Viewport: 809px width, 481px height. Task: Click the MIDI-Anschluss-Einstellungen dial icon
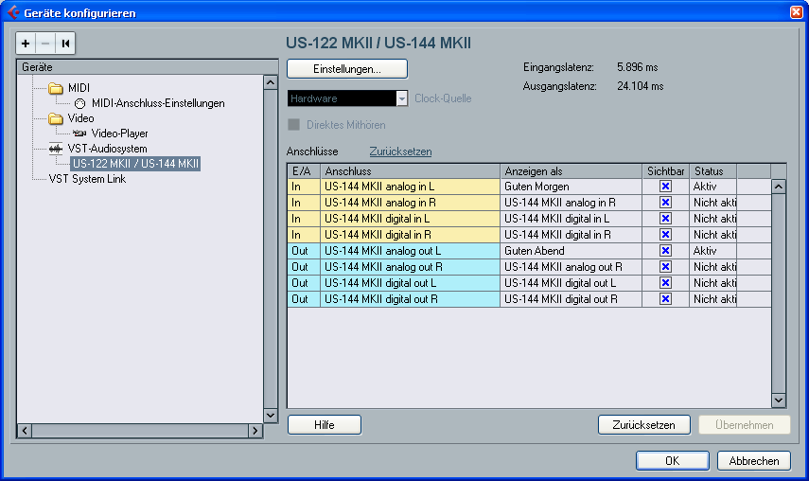tap(79, 104)
